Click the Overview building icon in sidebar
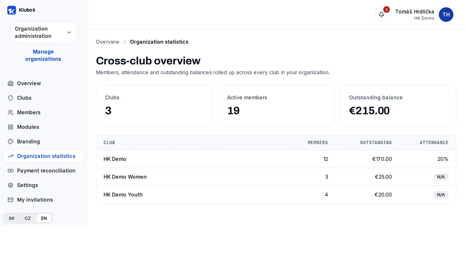 point(11,83)
